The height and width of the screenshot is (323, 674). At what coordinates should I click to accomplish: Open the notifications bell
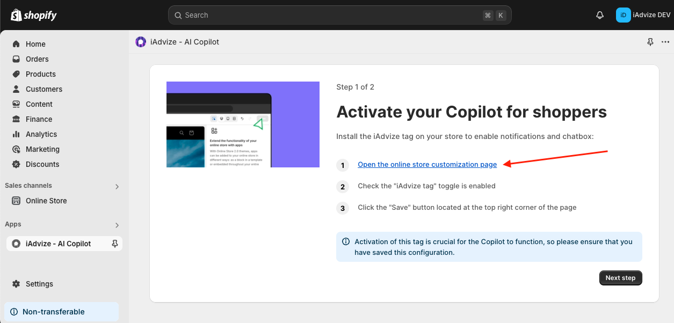600,15
